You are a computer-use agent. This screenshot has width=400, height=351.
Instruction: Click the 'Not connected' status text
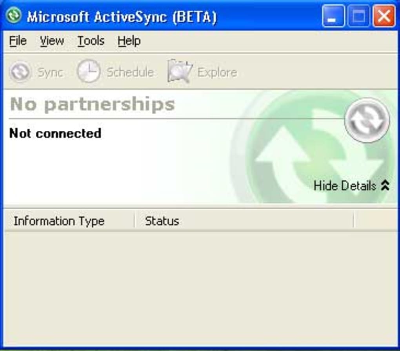pyautogui.click(x=55, y=133)
